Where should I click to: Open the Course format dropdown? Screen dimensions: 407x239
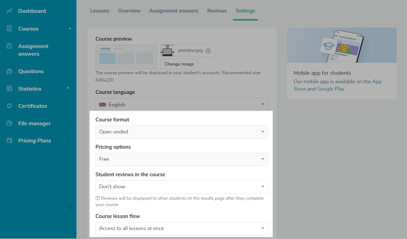(x=182, y=132)
